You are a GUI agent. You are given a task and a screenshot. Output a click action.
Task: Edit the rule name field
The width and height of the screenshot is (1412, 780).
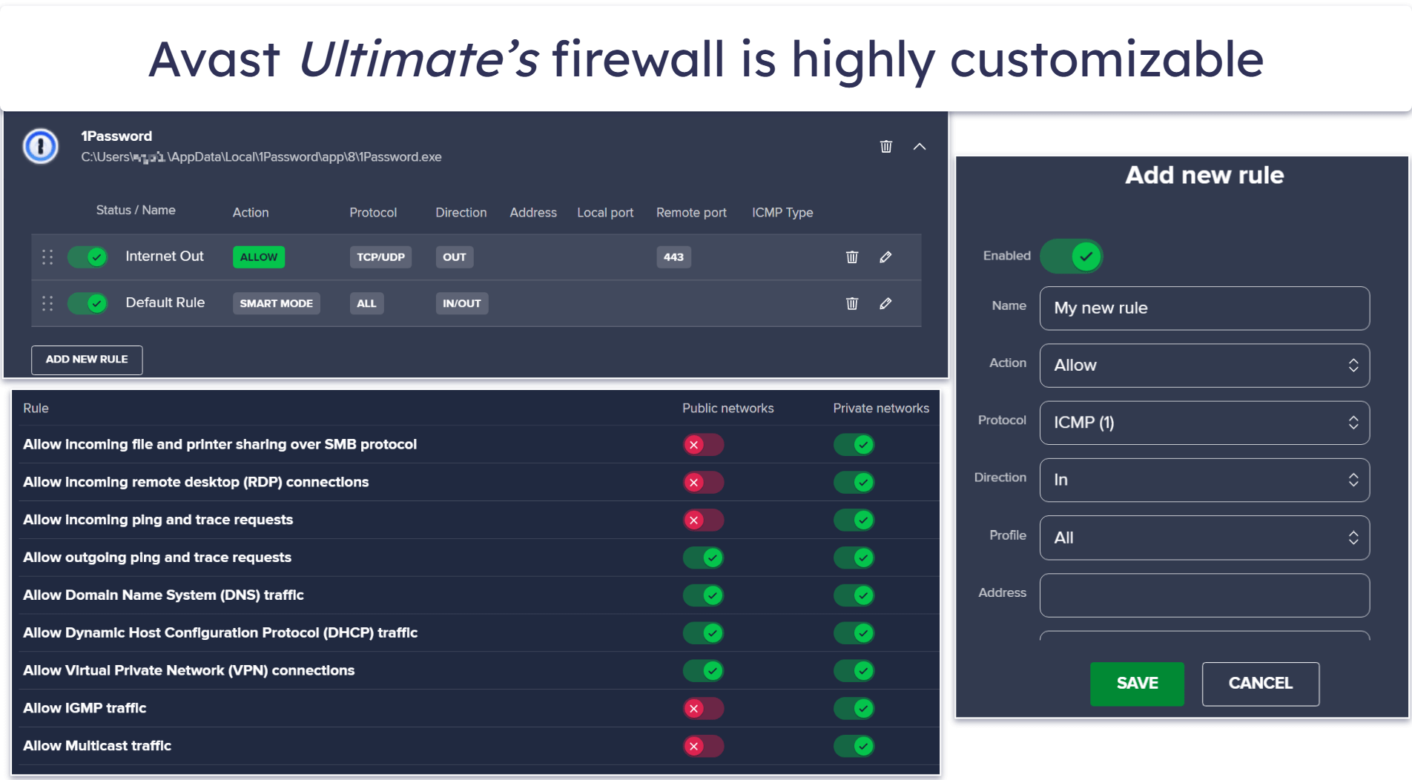click(1204, 308)
